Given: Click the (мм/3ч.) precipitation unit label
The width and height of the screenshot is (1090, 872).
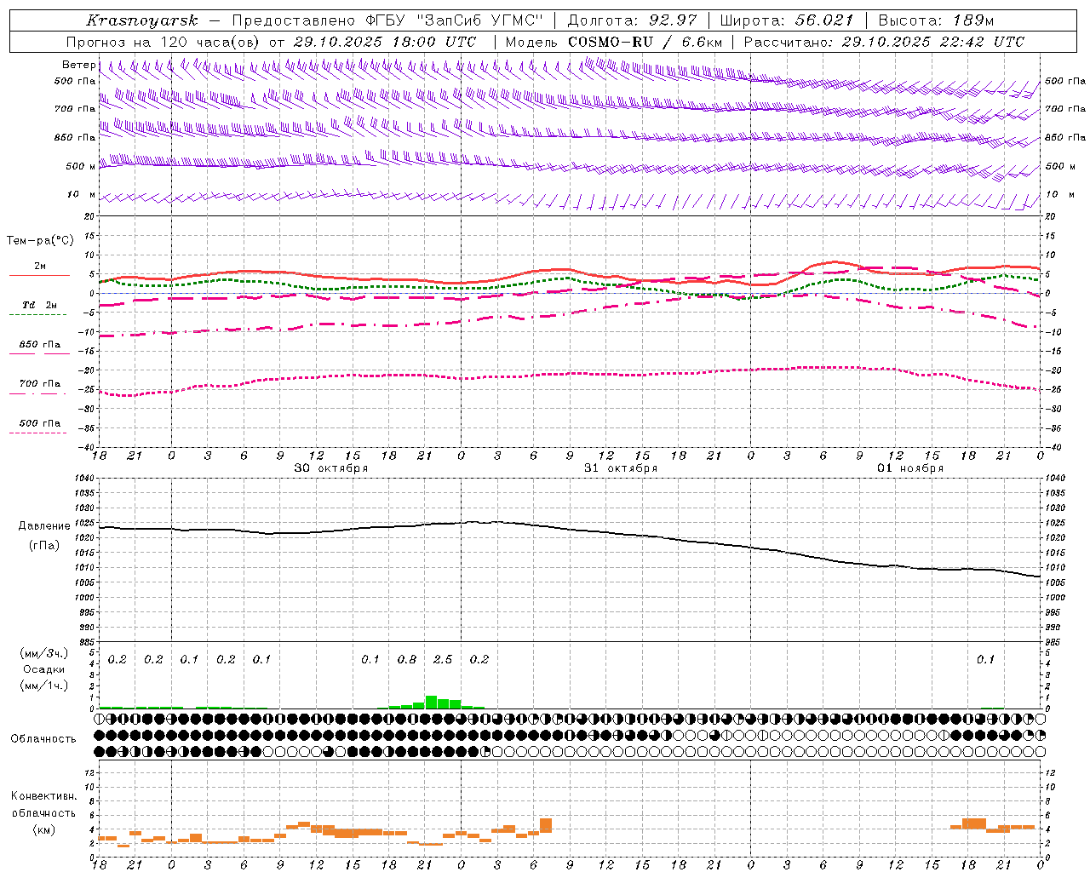Looking at the screenshot, I should point(44,654).
